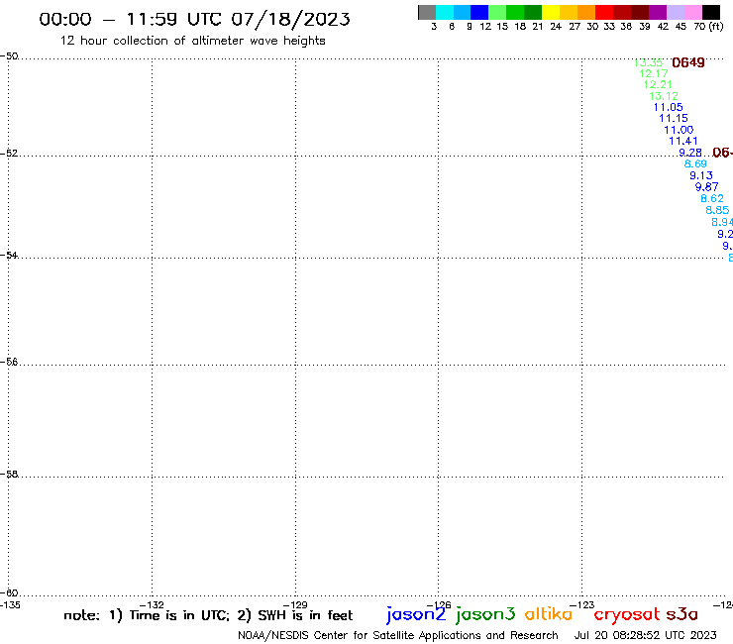Select the pure blue legend swatch
733x644 pixels.
pyautogui.click(x=479, y=12)
